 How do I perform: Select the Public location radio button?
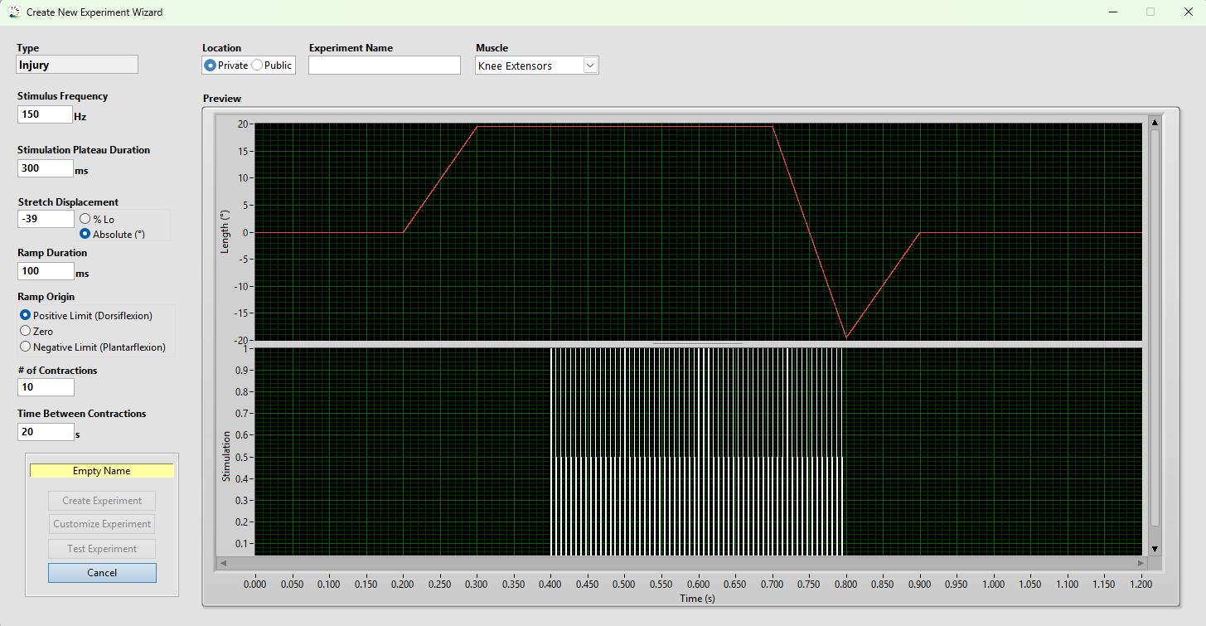(x=257, y=66)
